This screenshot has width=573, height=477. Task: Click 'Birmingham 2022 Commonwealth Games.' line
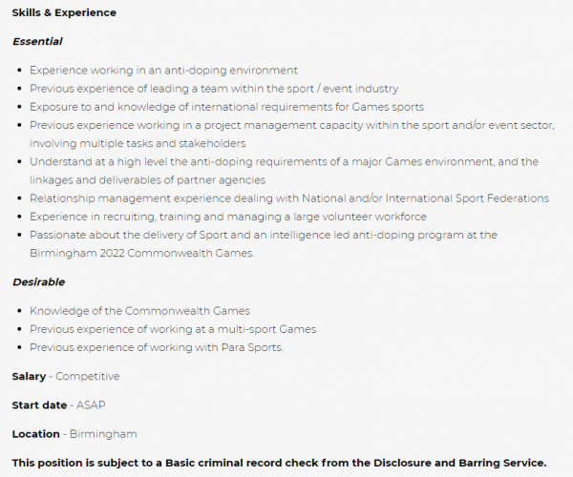pos(141,253)
